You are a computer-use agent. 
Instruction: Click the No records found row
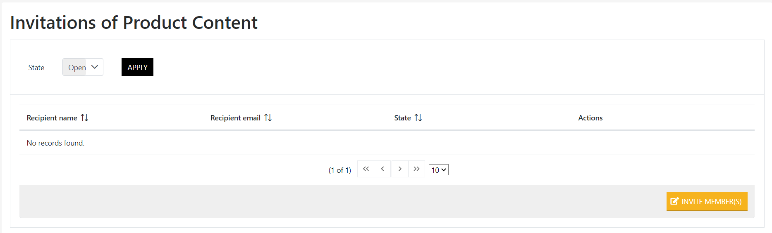pyautogui.click(x=55, y=143)
